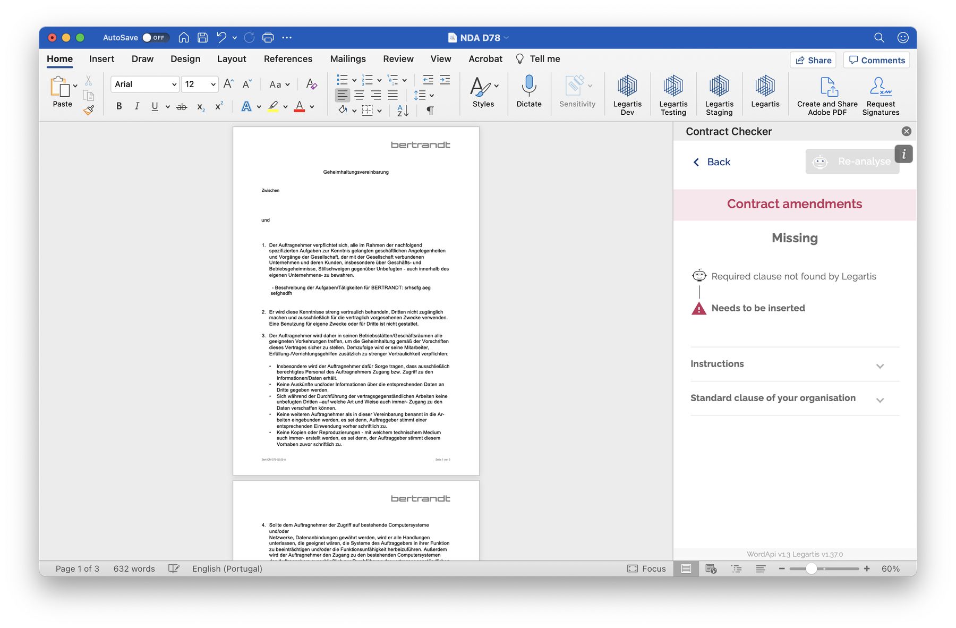
Task: Select the Format Painter brush
Action: click(x=89, y=110)
